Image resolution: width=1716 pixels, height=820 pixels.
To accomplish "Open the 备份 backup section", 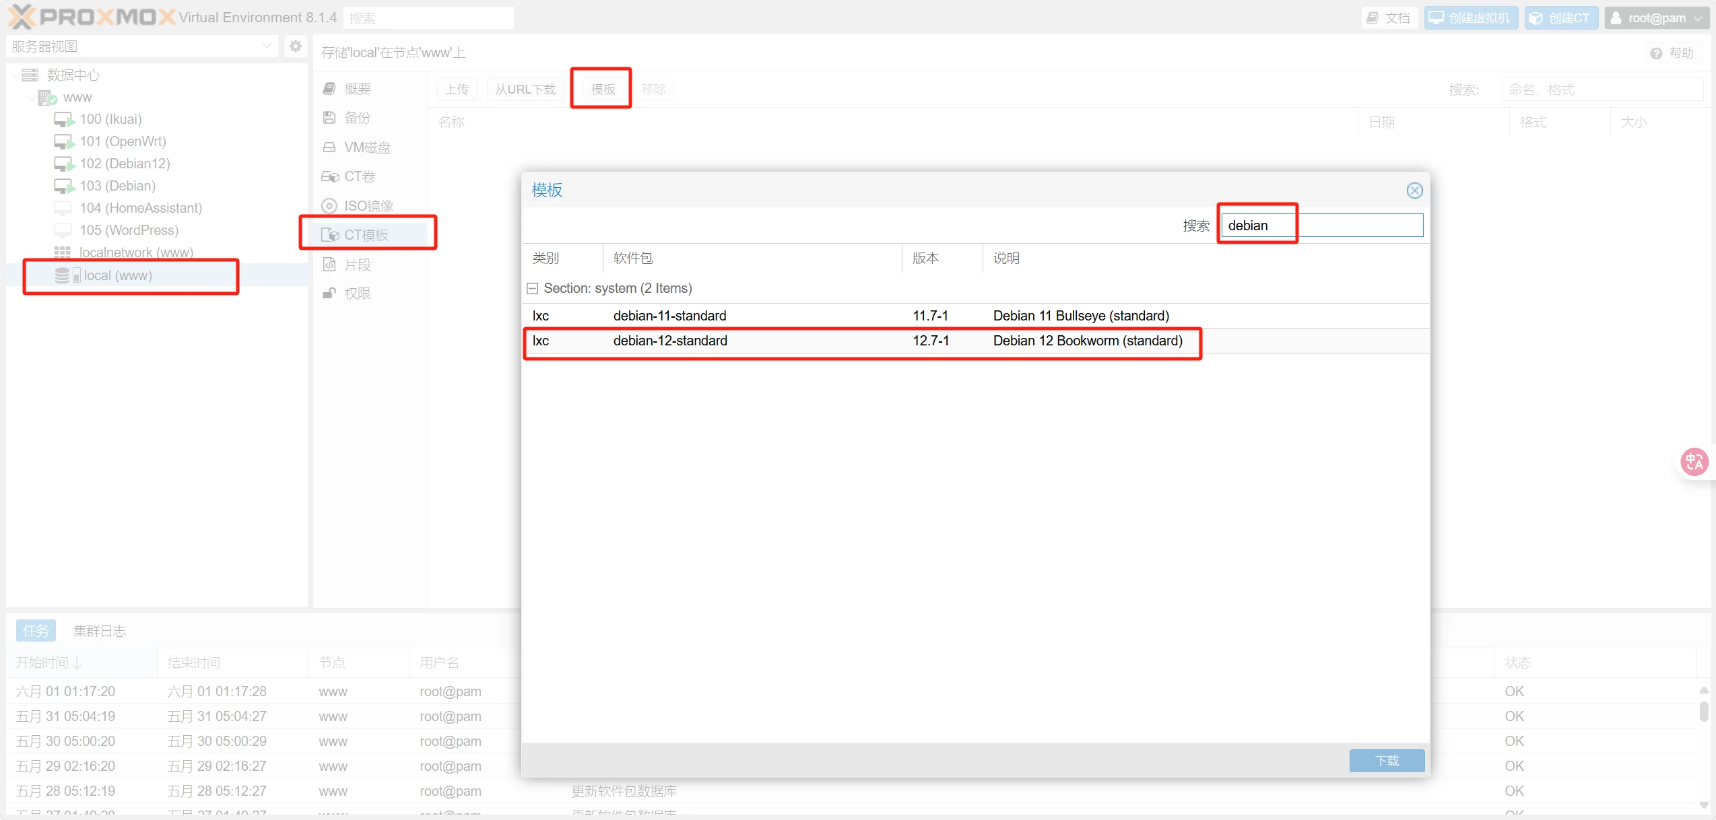I will 357,118.
